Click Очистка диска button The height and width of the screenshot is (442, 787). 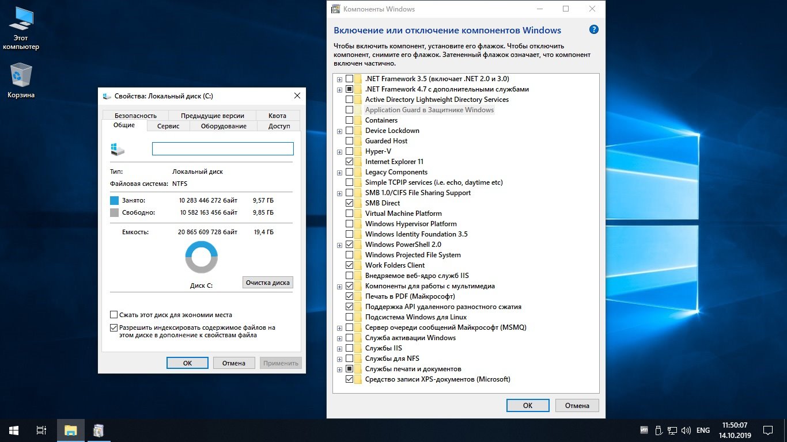(x=268, y=283)
